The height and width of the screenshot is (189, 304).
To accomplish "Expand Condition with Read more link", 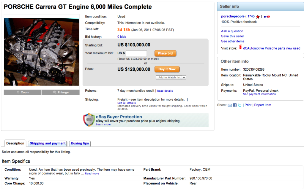I will coord(92,174).
